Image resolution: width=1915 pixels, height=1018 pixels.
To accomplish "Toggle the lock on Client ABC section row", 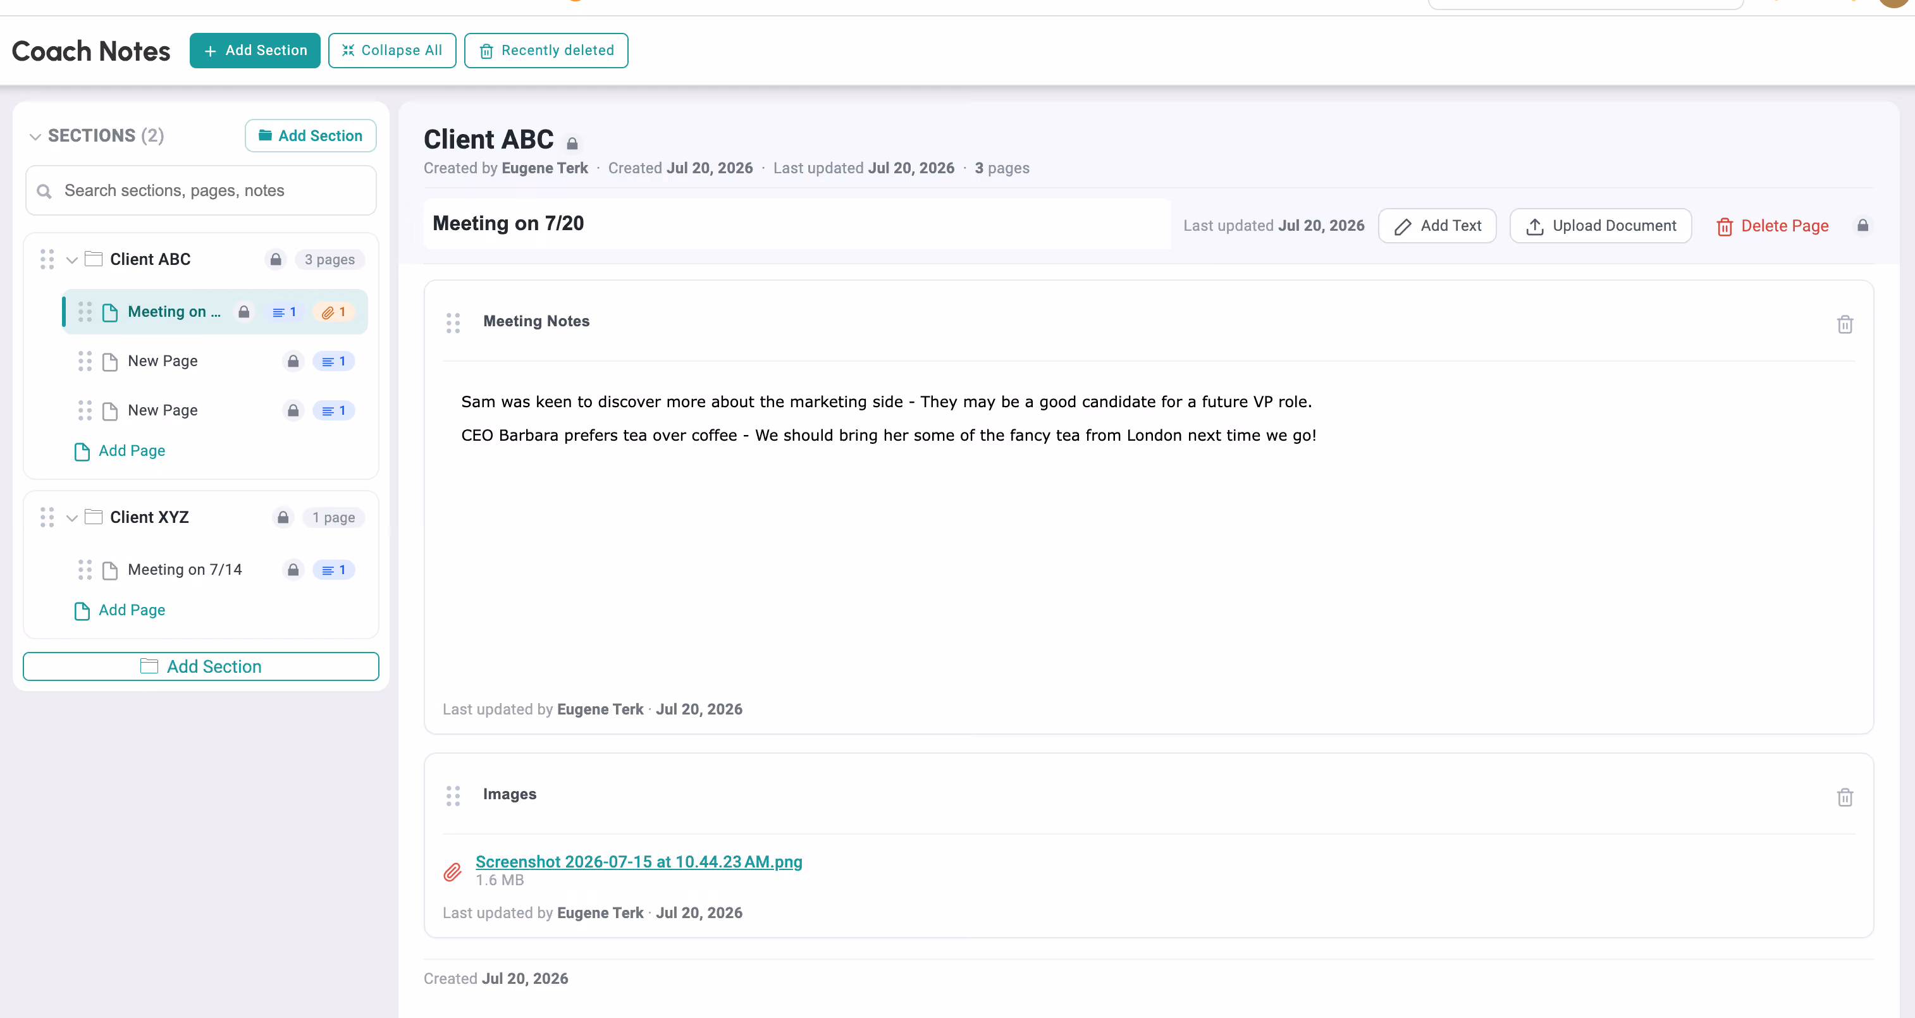I will click(x=276, y=259).
